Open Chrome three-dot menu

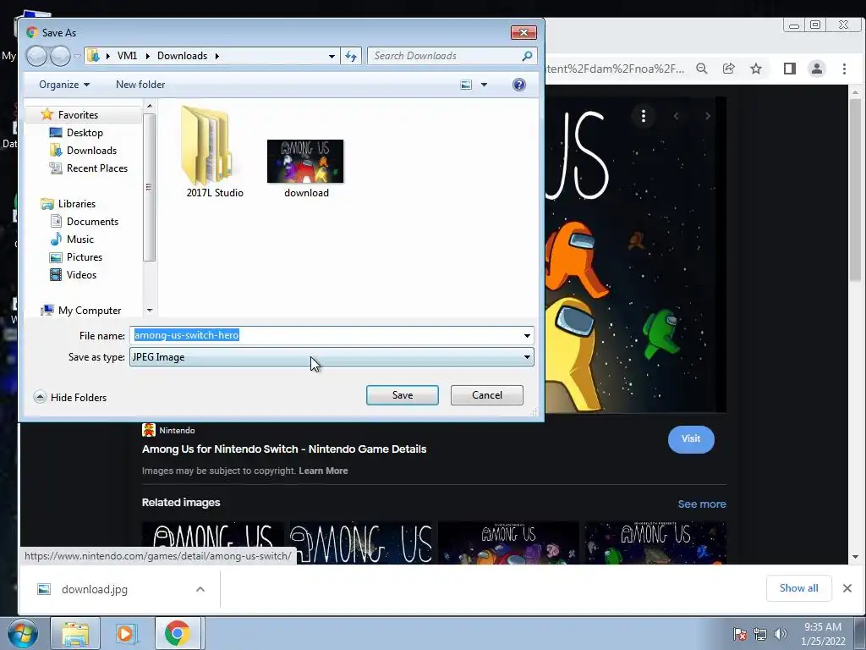[844, 69]
